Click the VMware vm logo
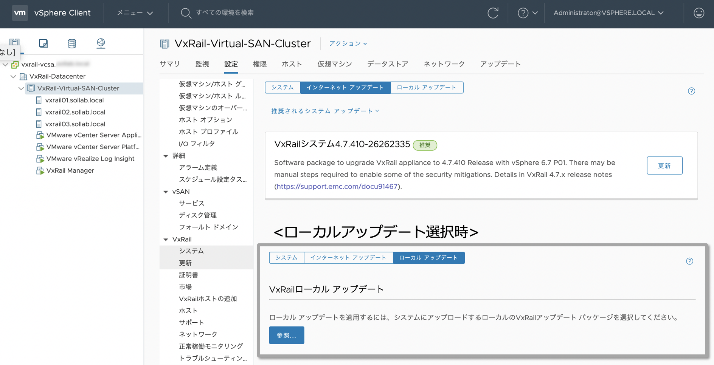 [x=20, y=13]
